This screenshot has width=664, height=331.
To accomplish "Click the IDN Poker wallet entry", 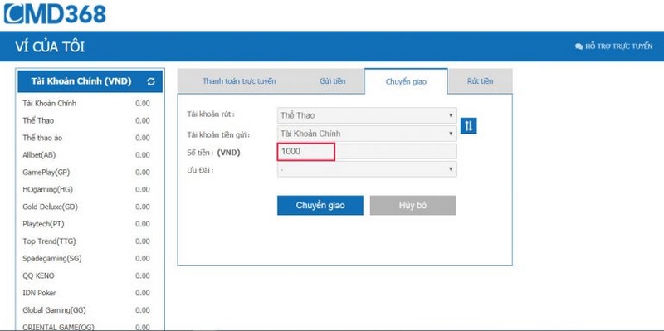I will coord(89,293).
